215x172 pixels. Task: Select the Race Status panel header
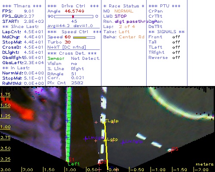[124, 6]
